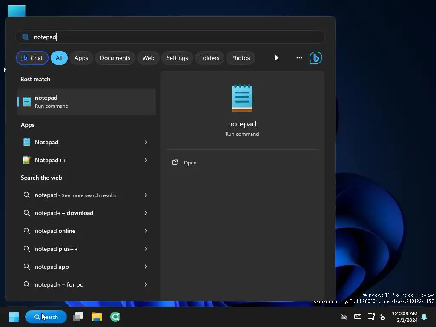The height and width of the screenshot is (327, 436).
Task: Click search icon beside 'notepad++ download'
Action: pyautogui.click(x=27, y=213)
